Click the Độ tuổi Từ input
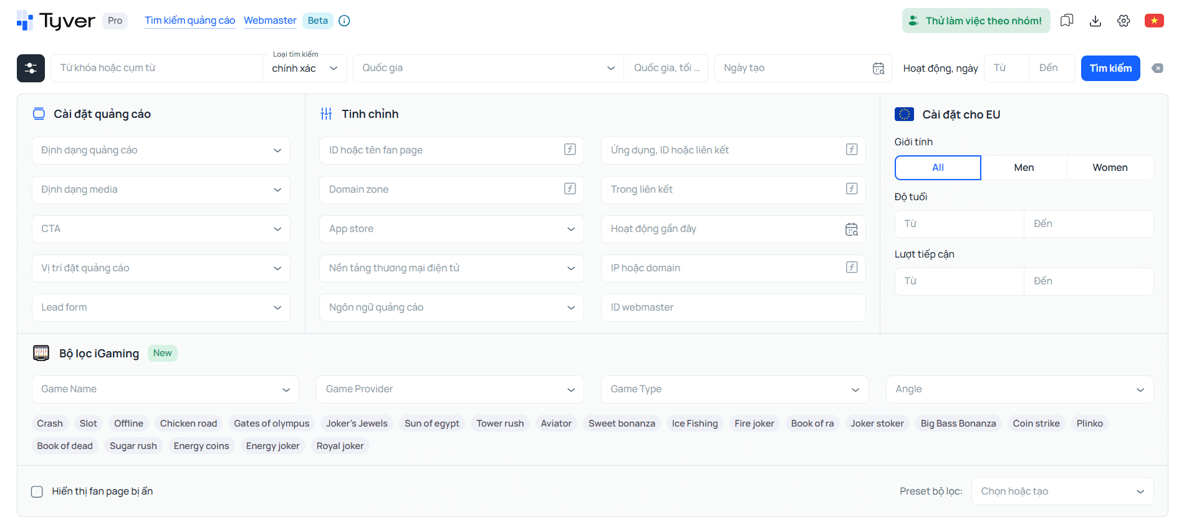This screenshot has width=1184, height=522. (x=959, y=224)
